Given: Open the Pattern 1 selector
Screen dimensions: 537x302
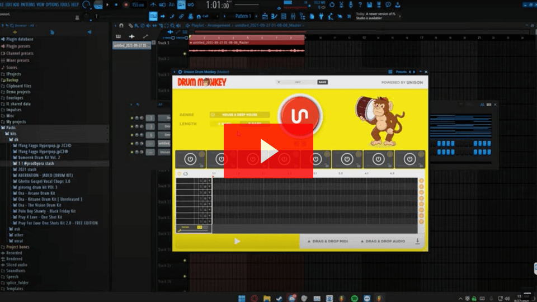Looking at the screenshot, I should pos(243,16).
